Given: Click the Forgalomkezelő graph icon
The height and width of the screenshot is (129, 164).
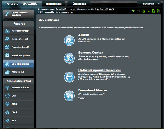Looking at the screenshot, I should (7, 47).
